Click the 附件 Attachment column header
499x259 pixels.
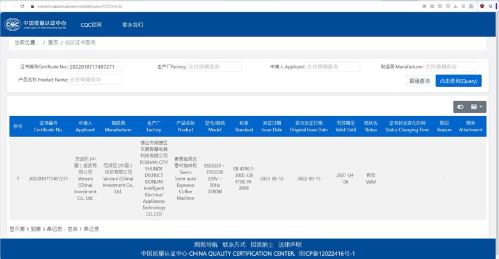tap(471, 126)
